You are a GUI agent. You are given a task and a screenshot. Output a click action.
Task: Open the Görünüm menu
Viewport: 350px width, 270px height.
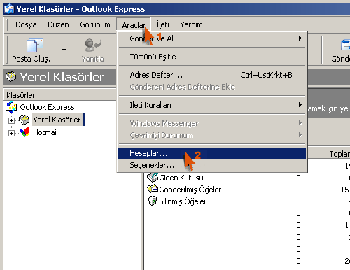tap(95, 24)
